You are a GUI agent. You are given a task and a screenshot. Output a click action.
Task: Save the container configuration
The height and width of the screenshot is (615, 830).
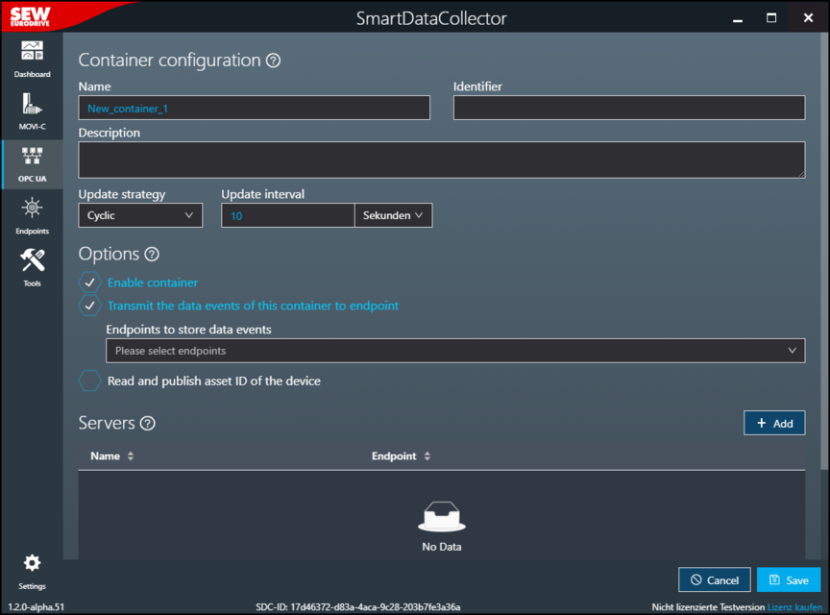click(x=788, y=580)
